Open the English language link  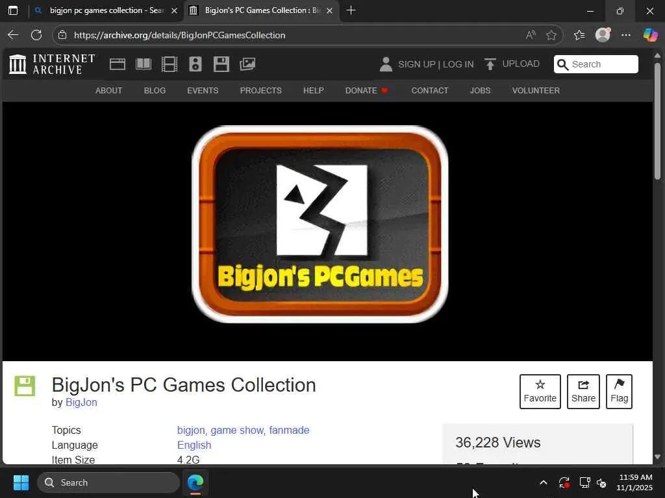pos(194,445)
